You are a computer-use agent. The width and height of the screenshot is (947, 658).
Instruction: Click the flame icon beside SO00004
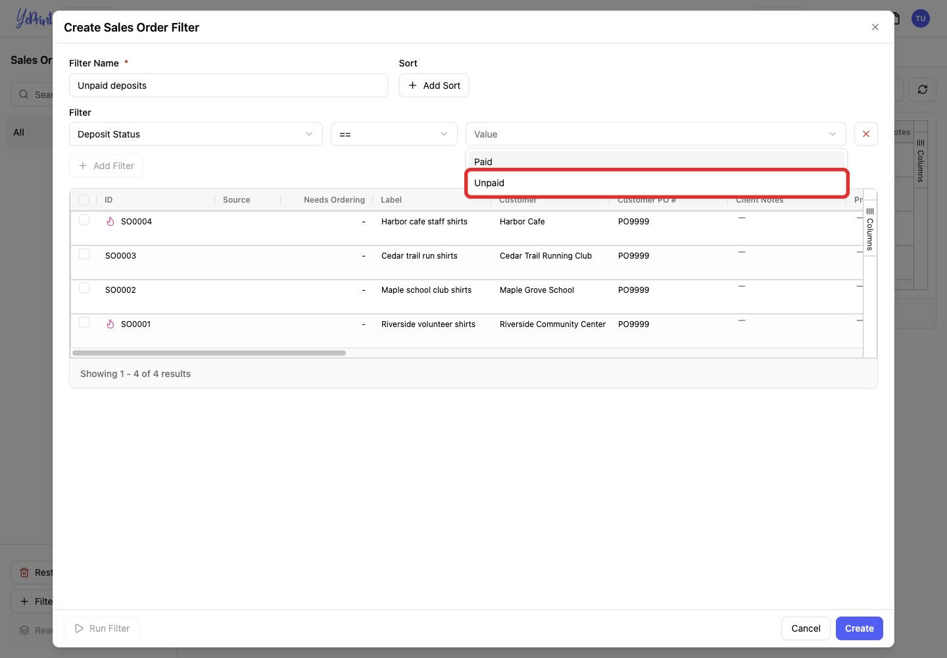110,222
